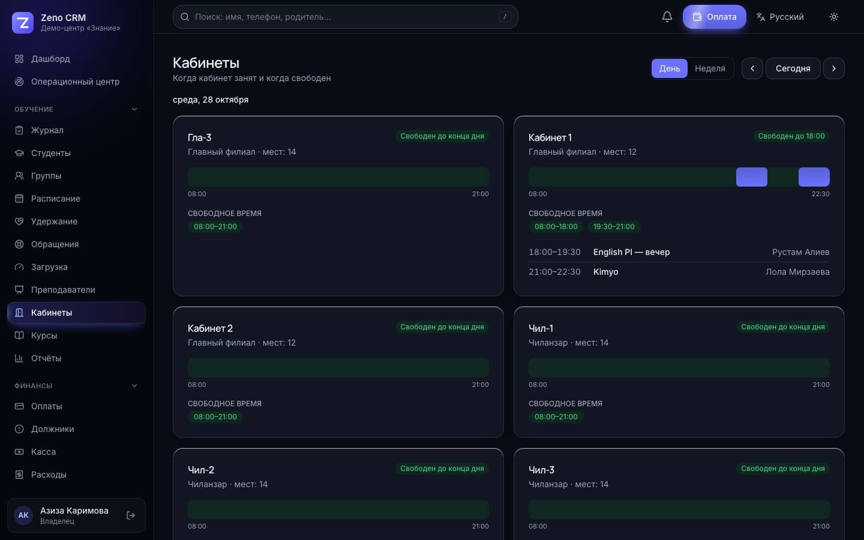Viewport: 864px width, 540px height.
Task: Open the Должники list
Action: (x=76, y=429)
